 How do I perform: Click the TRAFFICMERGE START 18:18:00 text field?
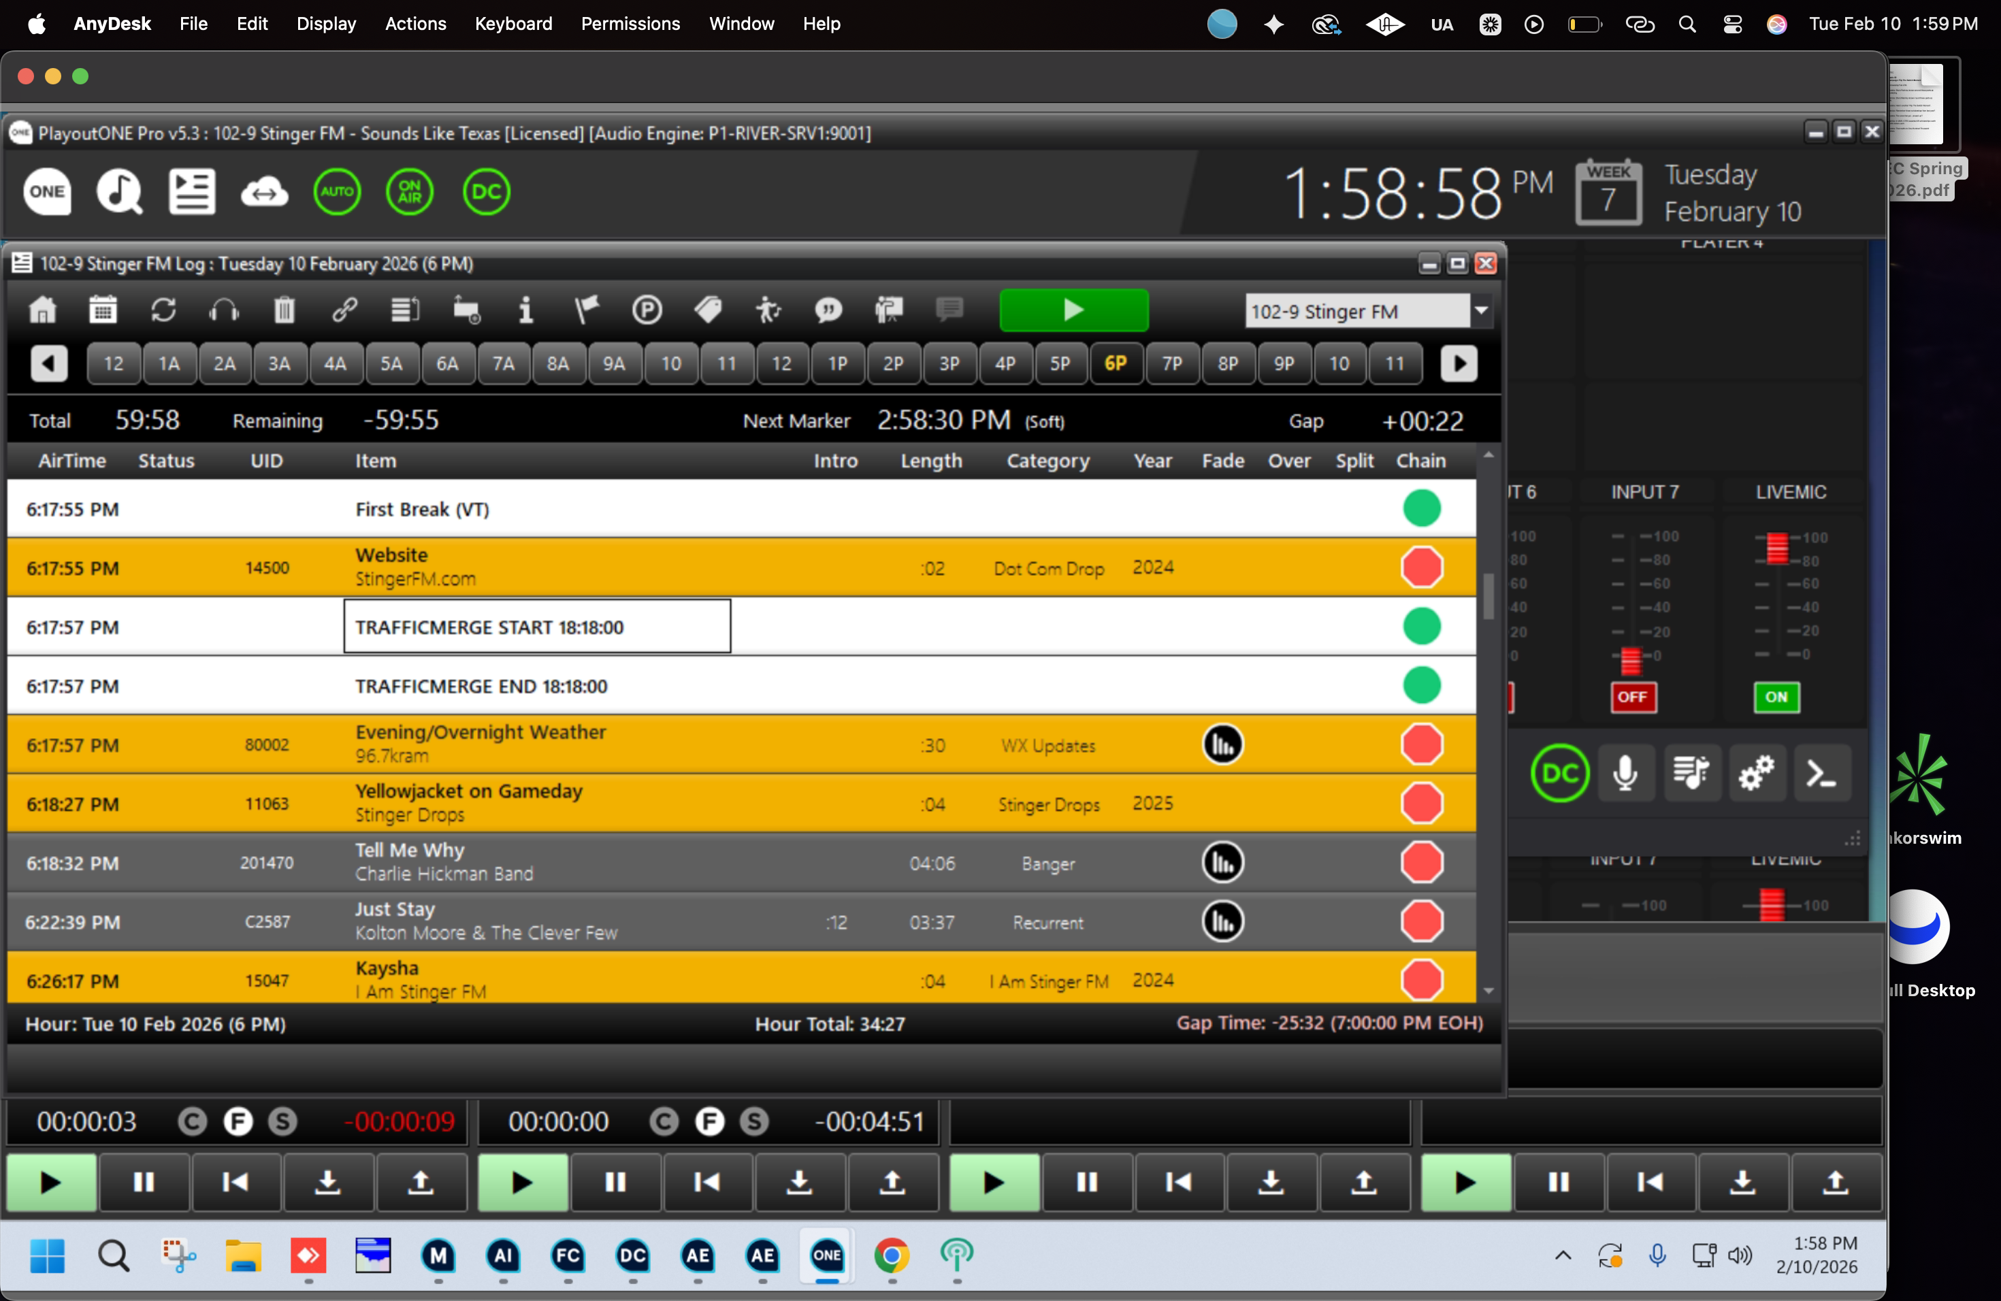tap(537, 626)
